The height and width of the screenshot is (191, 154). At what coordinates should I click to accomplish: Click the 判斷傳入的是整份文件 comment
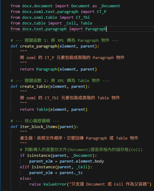[x=81, y=150]
